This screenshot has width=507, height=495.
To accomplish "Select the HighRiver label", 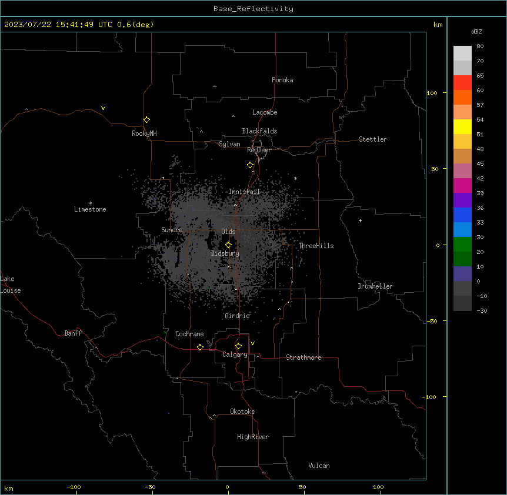I will point(253,437).
